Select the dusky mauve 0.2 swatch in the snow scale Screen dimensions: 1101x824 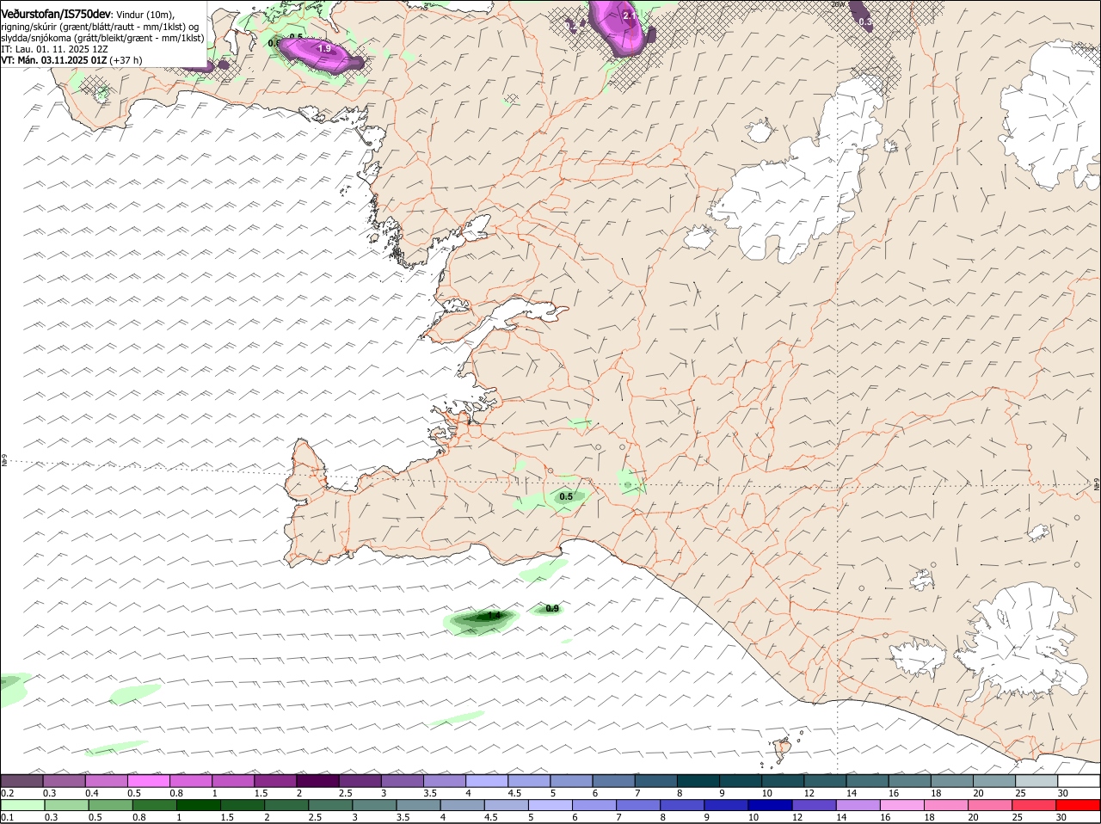point(22,781)
